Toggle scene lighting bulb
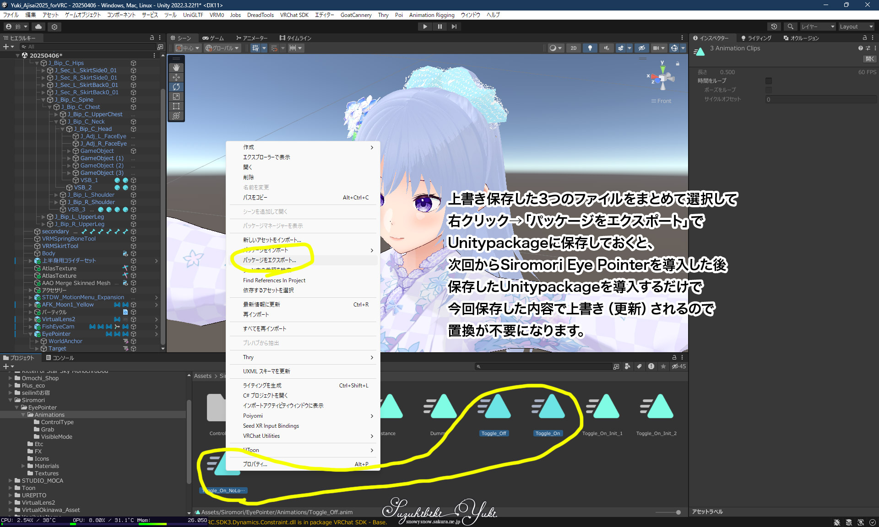This screenshot has height=527, width=879. (590, 48)
